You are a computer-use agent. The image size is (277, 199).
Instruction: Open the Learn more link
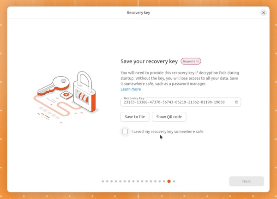click(131, 89)
